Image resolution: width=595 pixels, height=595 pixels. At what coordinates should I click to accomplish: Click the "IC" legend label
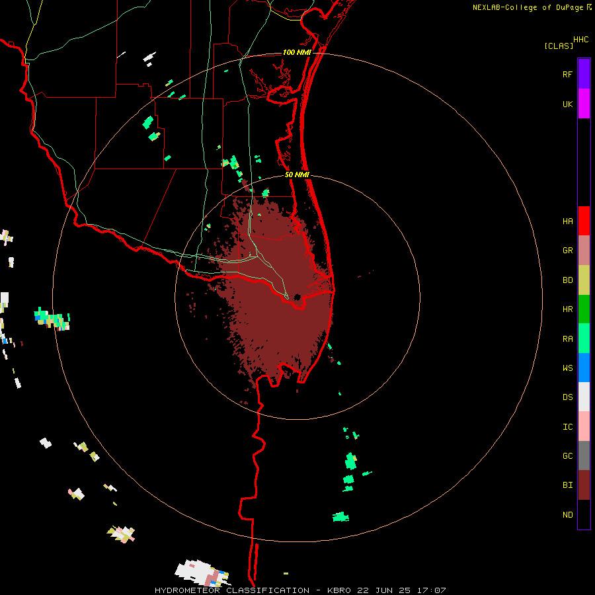point(567,427)
